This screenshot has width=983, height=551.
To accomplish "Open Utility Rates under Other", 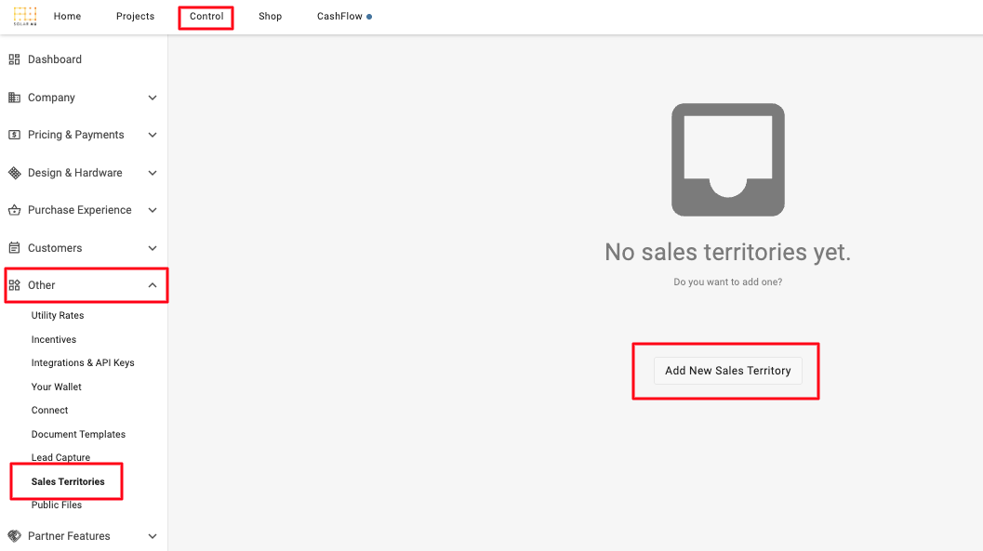I will click(58, 316).
